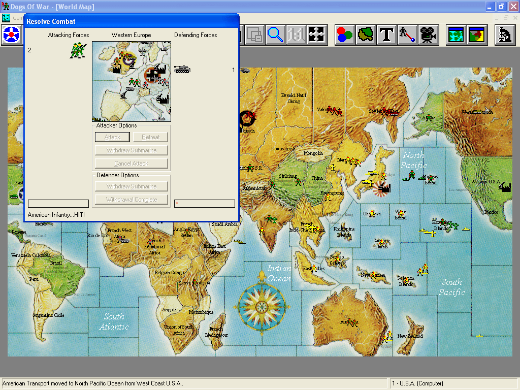Click the "Argentina Chile" territory label

tap(49, 315)
